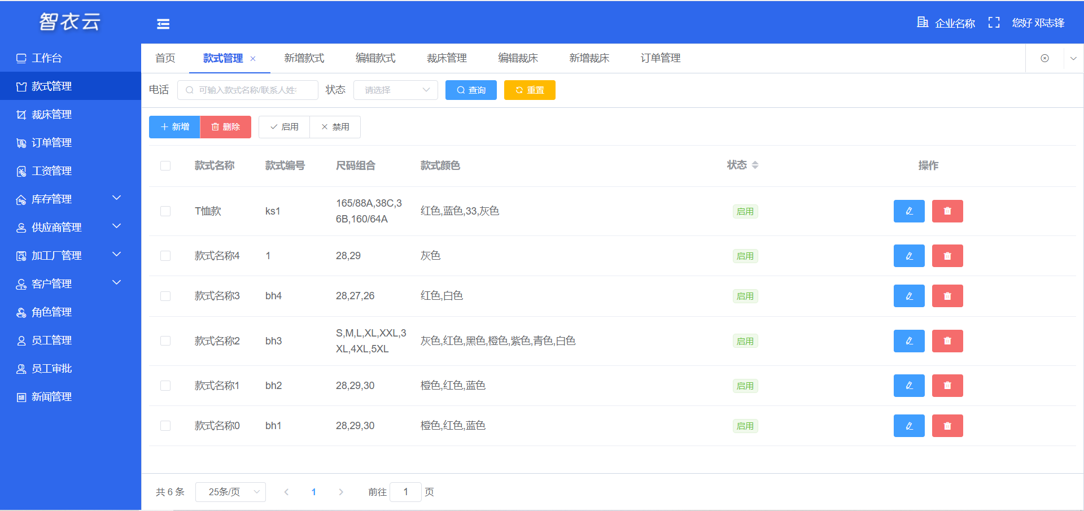The height and width of the screenshot is (511, 1084).
Task: Expand 库存管理 submenu
Action: pos(71,199)
